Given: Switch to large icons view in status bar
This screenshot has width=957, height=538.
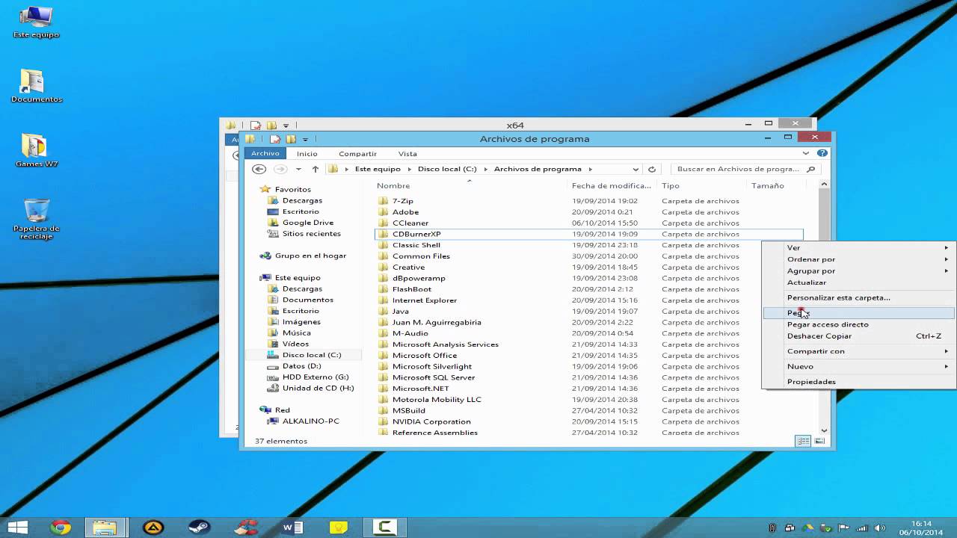Looking at the screenshot, I should click(819, 441).
